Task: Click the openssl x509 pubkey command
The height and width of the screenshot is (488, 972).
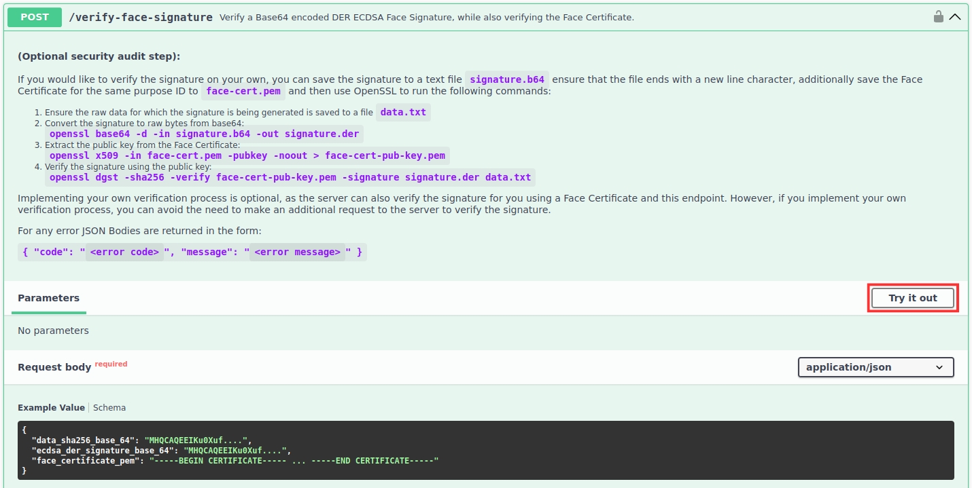Action: point(247,155)
